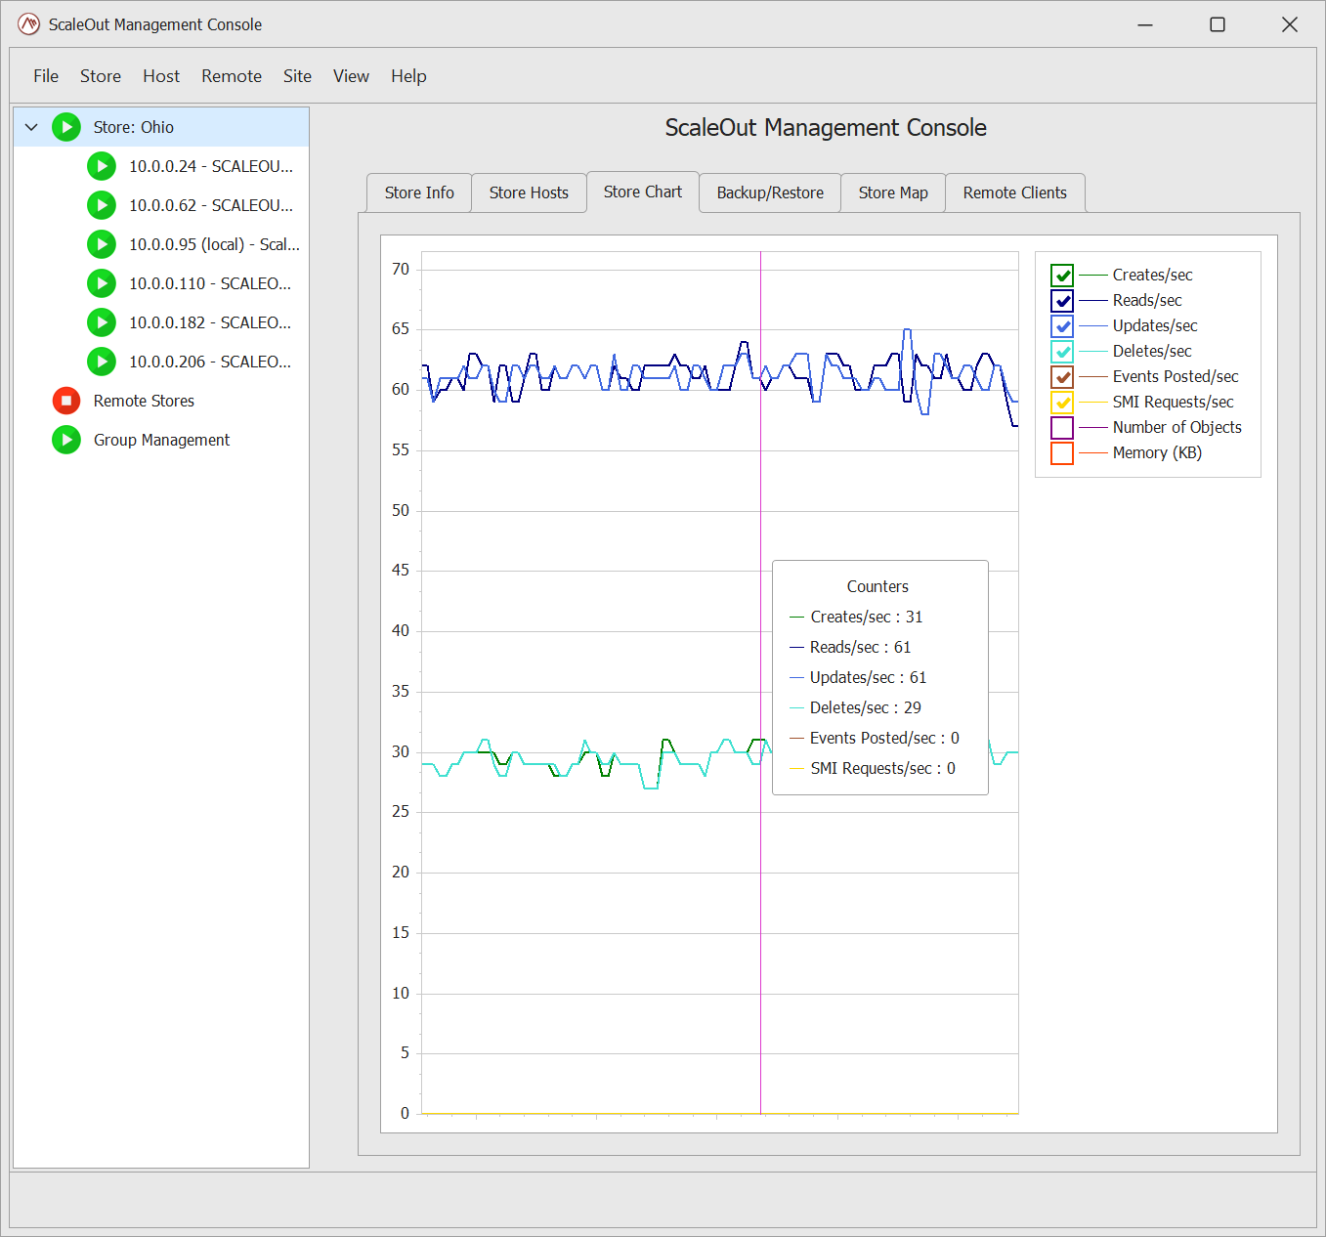Switch to the Backup/Restore tab
Image resolution: width=1326 pixels, height=1237 pixels.
pyautogui.click(x=770, y=192)
